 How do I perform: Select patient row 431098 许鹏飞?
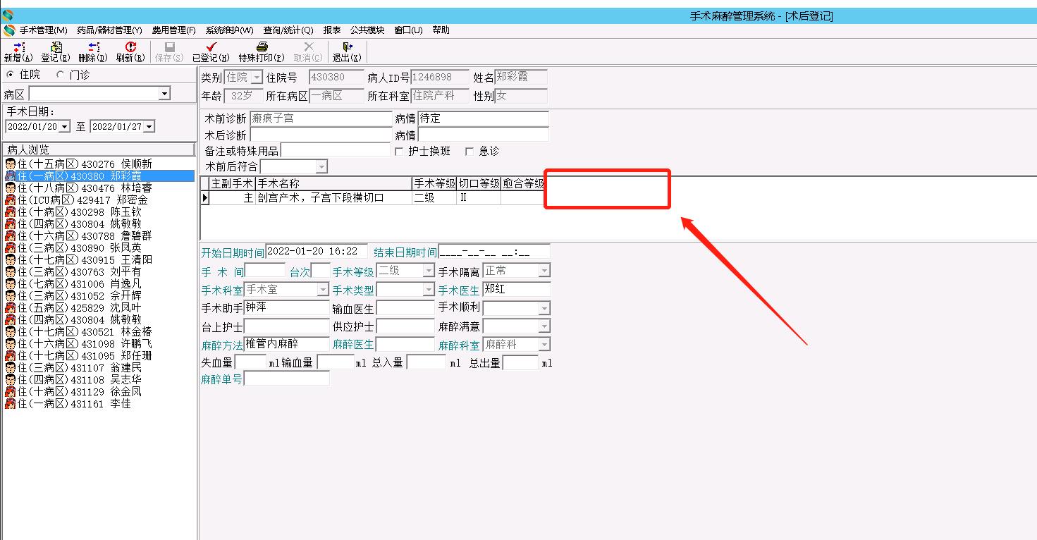(x=99, y=344)
